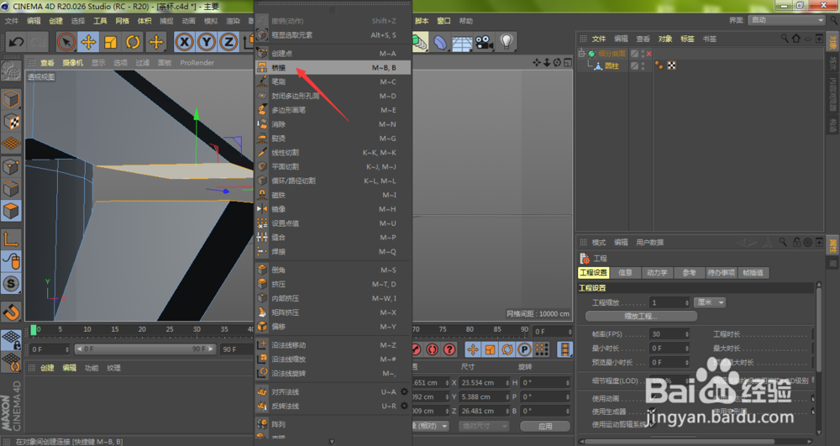The image size is (840, 446).
Task: Toggle the Y axis lock
Action: pyautogui.click(x=207, y=42)
